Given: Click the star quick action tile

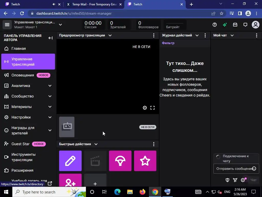Looking at the screenshot, I should click(x=145, y=161).
